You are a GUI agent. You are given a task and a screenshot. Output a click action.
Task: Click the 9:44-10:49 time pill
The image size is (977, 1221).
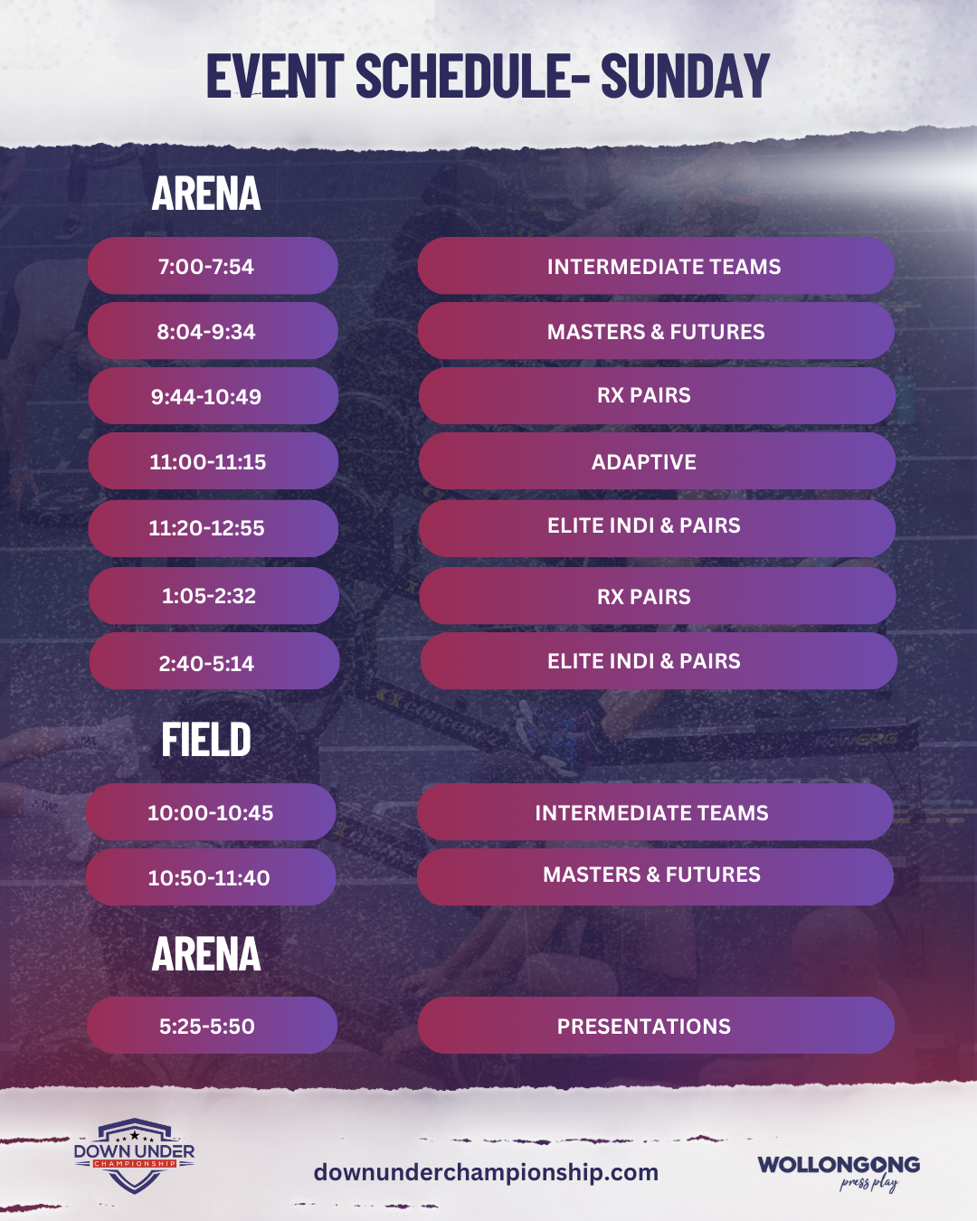point(213,396)
